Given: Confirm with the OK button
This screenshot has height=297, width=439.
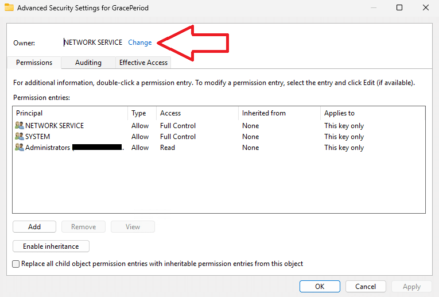Looking at the screenshot, I should pyautogui.click(x=320, y=286).
